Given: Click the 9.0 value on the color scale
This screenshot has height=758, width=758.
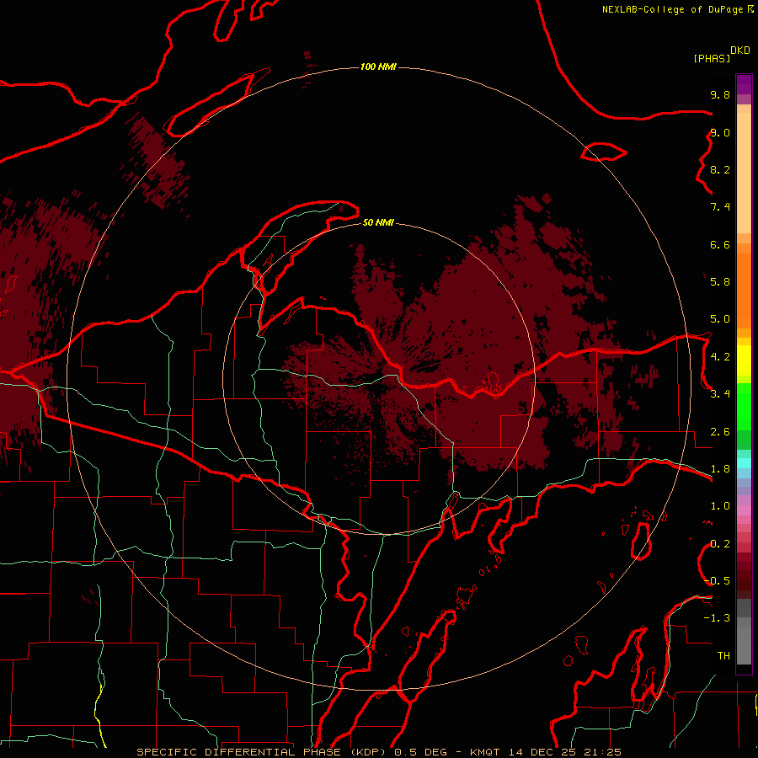Looking at the screenshot, I should pos(720,132).
